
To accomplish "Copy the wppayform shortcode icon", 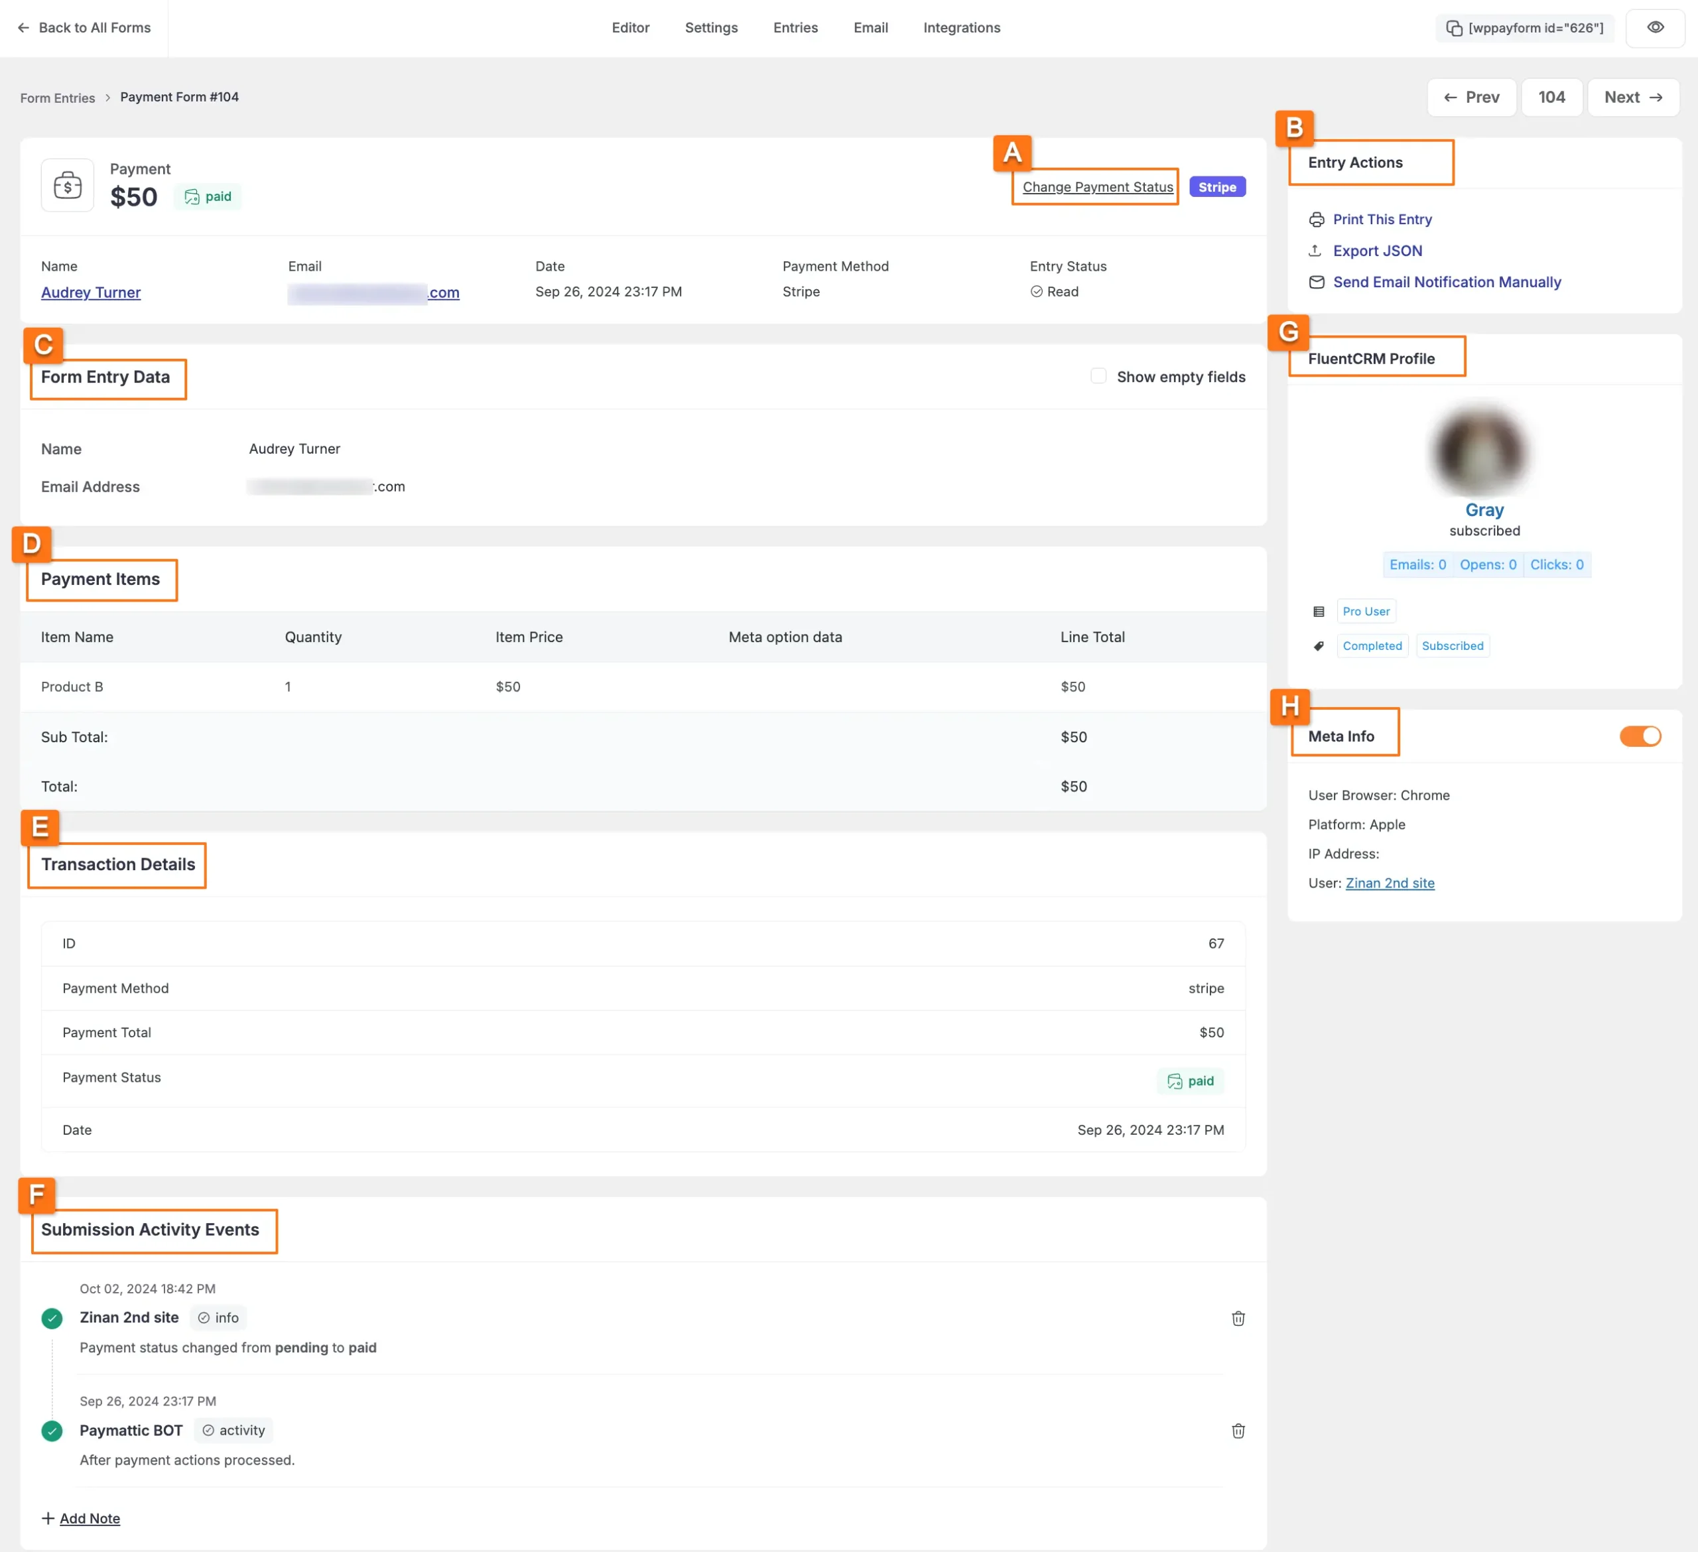I will coord(1454,29).
